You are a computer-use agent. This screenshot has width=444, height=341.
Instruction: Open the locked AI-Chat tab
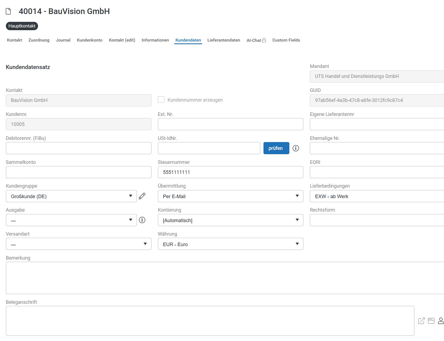[x=256, y=40]
